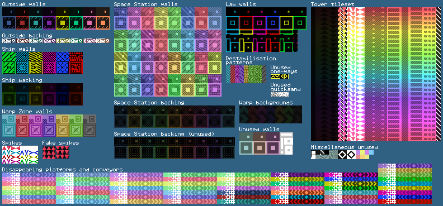Select the Warp backgrounds chevron strip
443x206 pixels.
[271, 114]
